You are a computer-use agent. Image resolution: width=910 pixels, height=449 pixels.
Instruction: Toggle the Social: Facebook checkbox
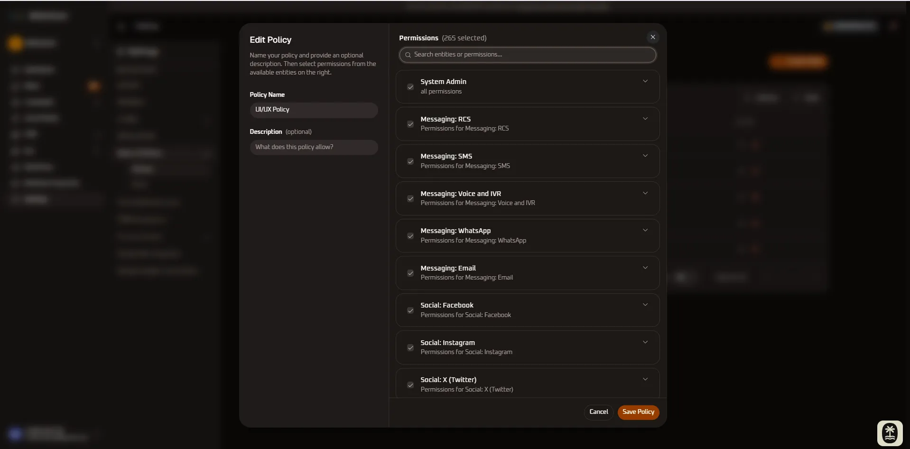click(x=410, y=310)
